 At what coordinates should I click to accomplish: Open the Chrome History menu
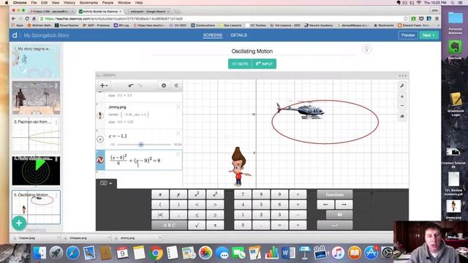click(x=69, y=2)
